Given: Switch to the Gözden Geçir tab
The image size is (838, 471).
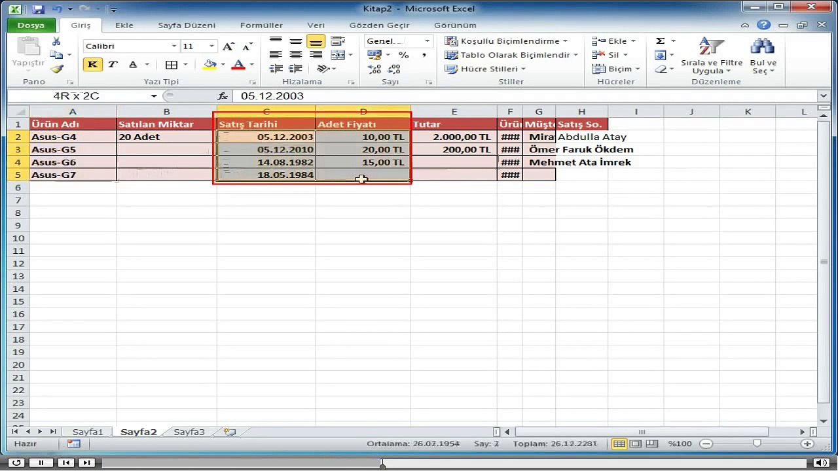Looking at the screenshot, I should tap(380, 26).
